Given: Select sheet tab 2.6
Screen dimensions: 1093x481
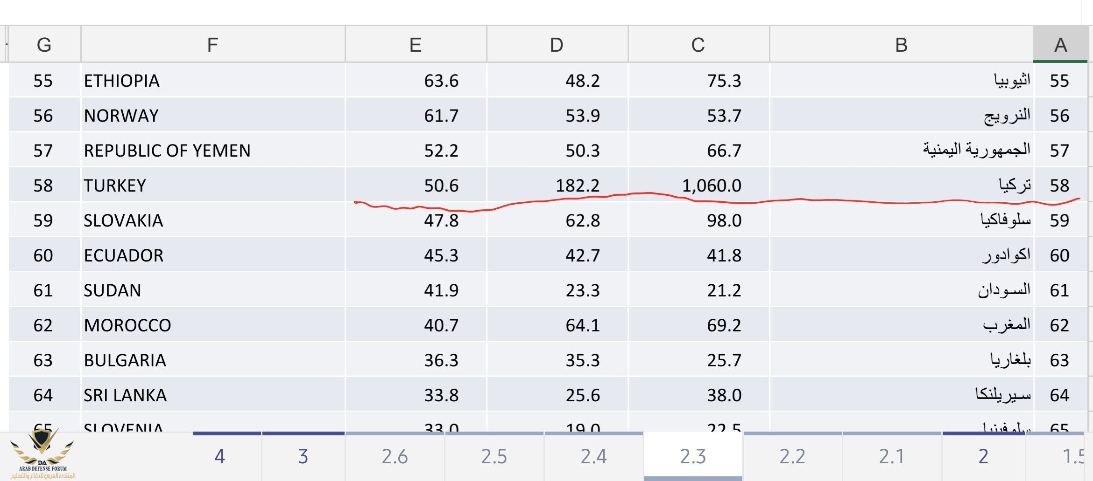Looking at the screenshot, I should pyautogui.click(x=395, y=456).
